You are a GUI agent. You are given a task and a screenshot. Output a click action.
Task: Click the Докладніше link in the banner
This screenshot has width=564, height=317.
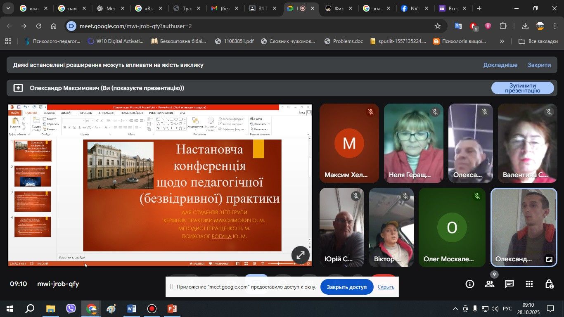click(x=500, y=65)
